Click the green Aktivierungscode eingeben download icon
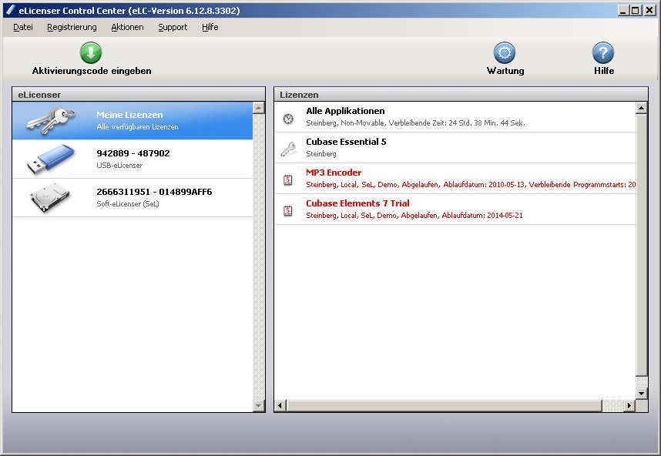The width and height of the screenshot is (661, 456). click(x=91, y=52)
